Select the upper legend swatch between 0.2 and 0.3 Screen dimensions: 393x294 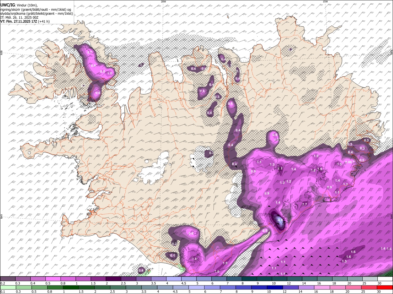[x=8, y=279]
